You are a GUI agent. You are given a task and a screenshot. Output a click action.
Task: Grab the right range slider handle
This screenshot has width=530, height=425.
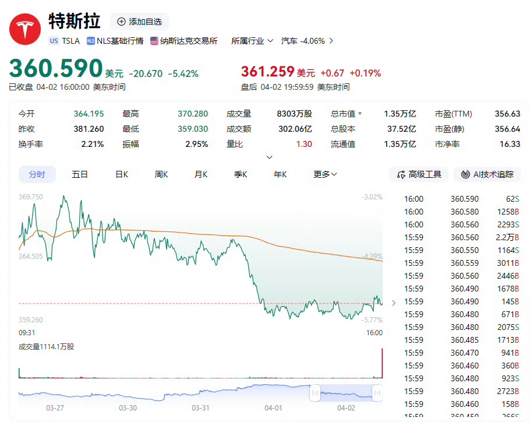377,393
